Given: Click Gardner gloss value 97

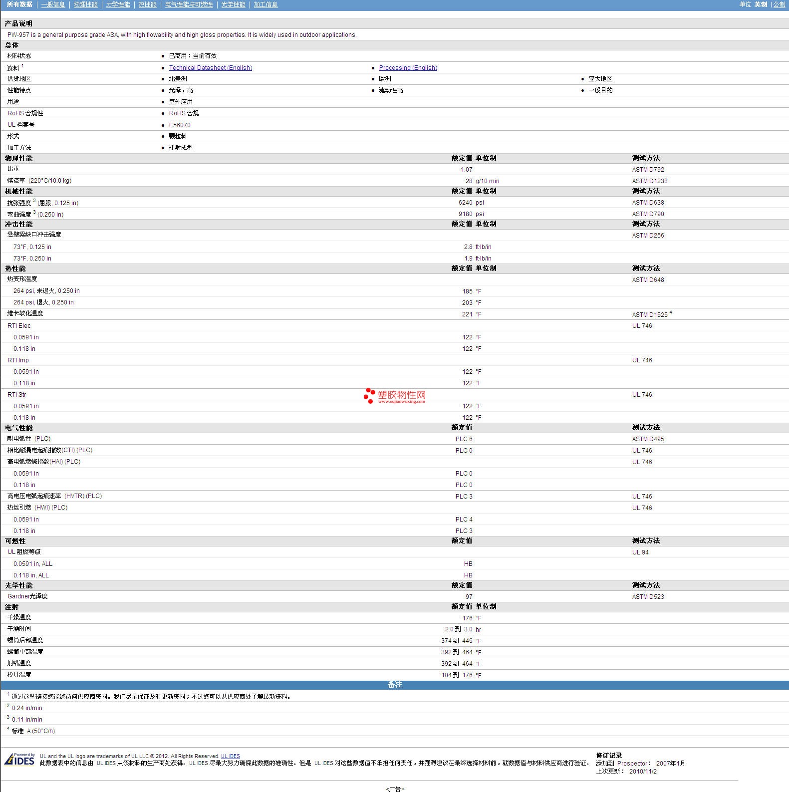Looking at the screenshot, I should coord(469,597).
